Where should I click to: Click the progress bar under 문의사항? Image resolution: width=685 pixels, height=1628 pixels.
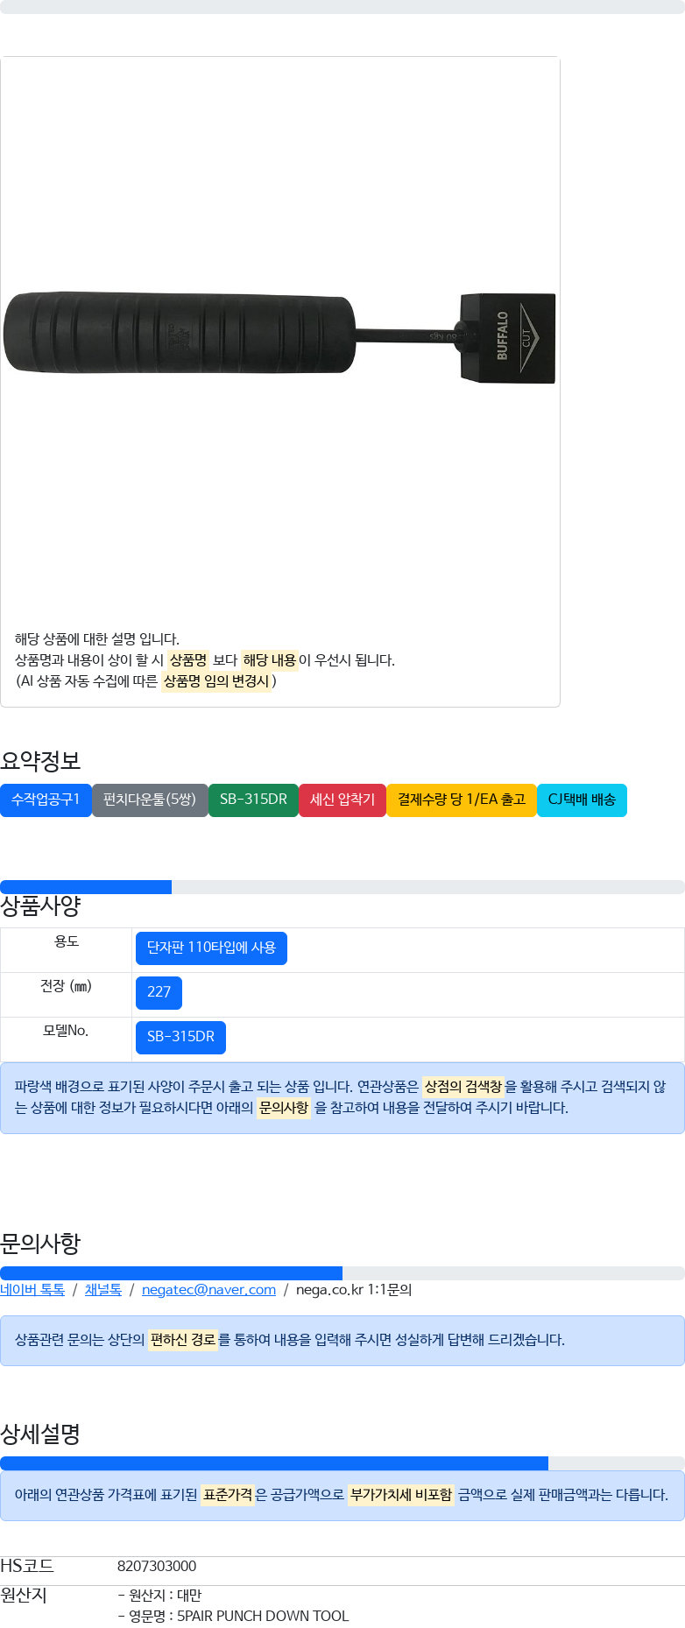pos(342,1273)
